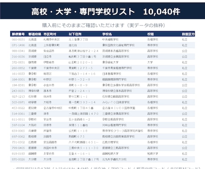Click postal code 514-0061
The width and height of the screenshot is (205, 169).
click(x=18, y=114)
